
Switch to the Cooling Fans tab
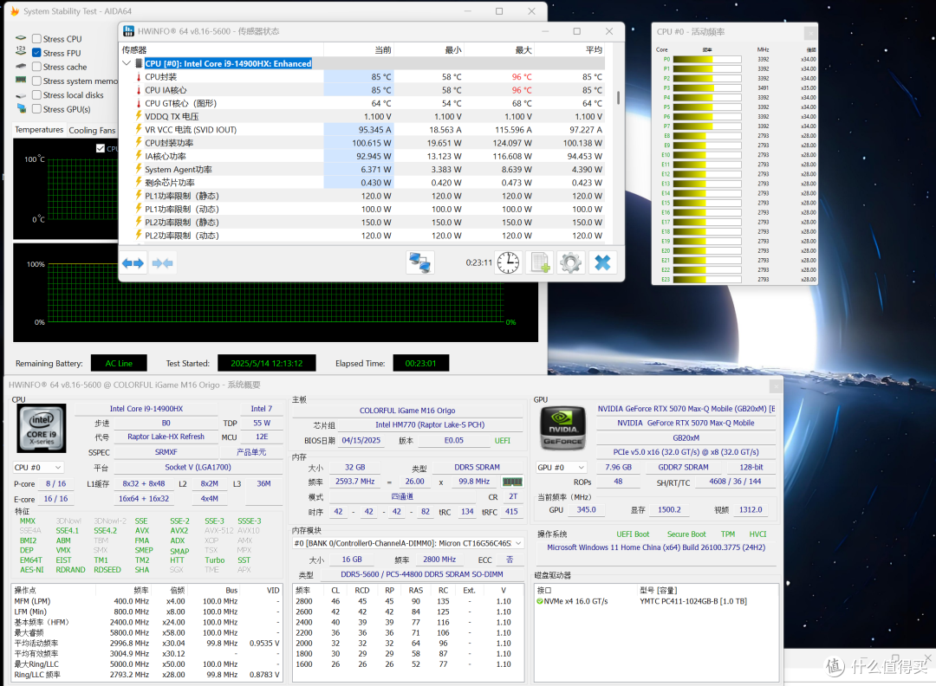click(x=92, y=130)
